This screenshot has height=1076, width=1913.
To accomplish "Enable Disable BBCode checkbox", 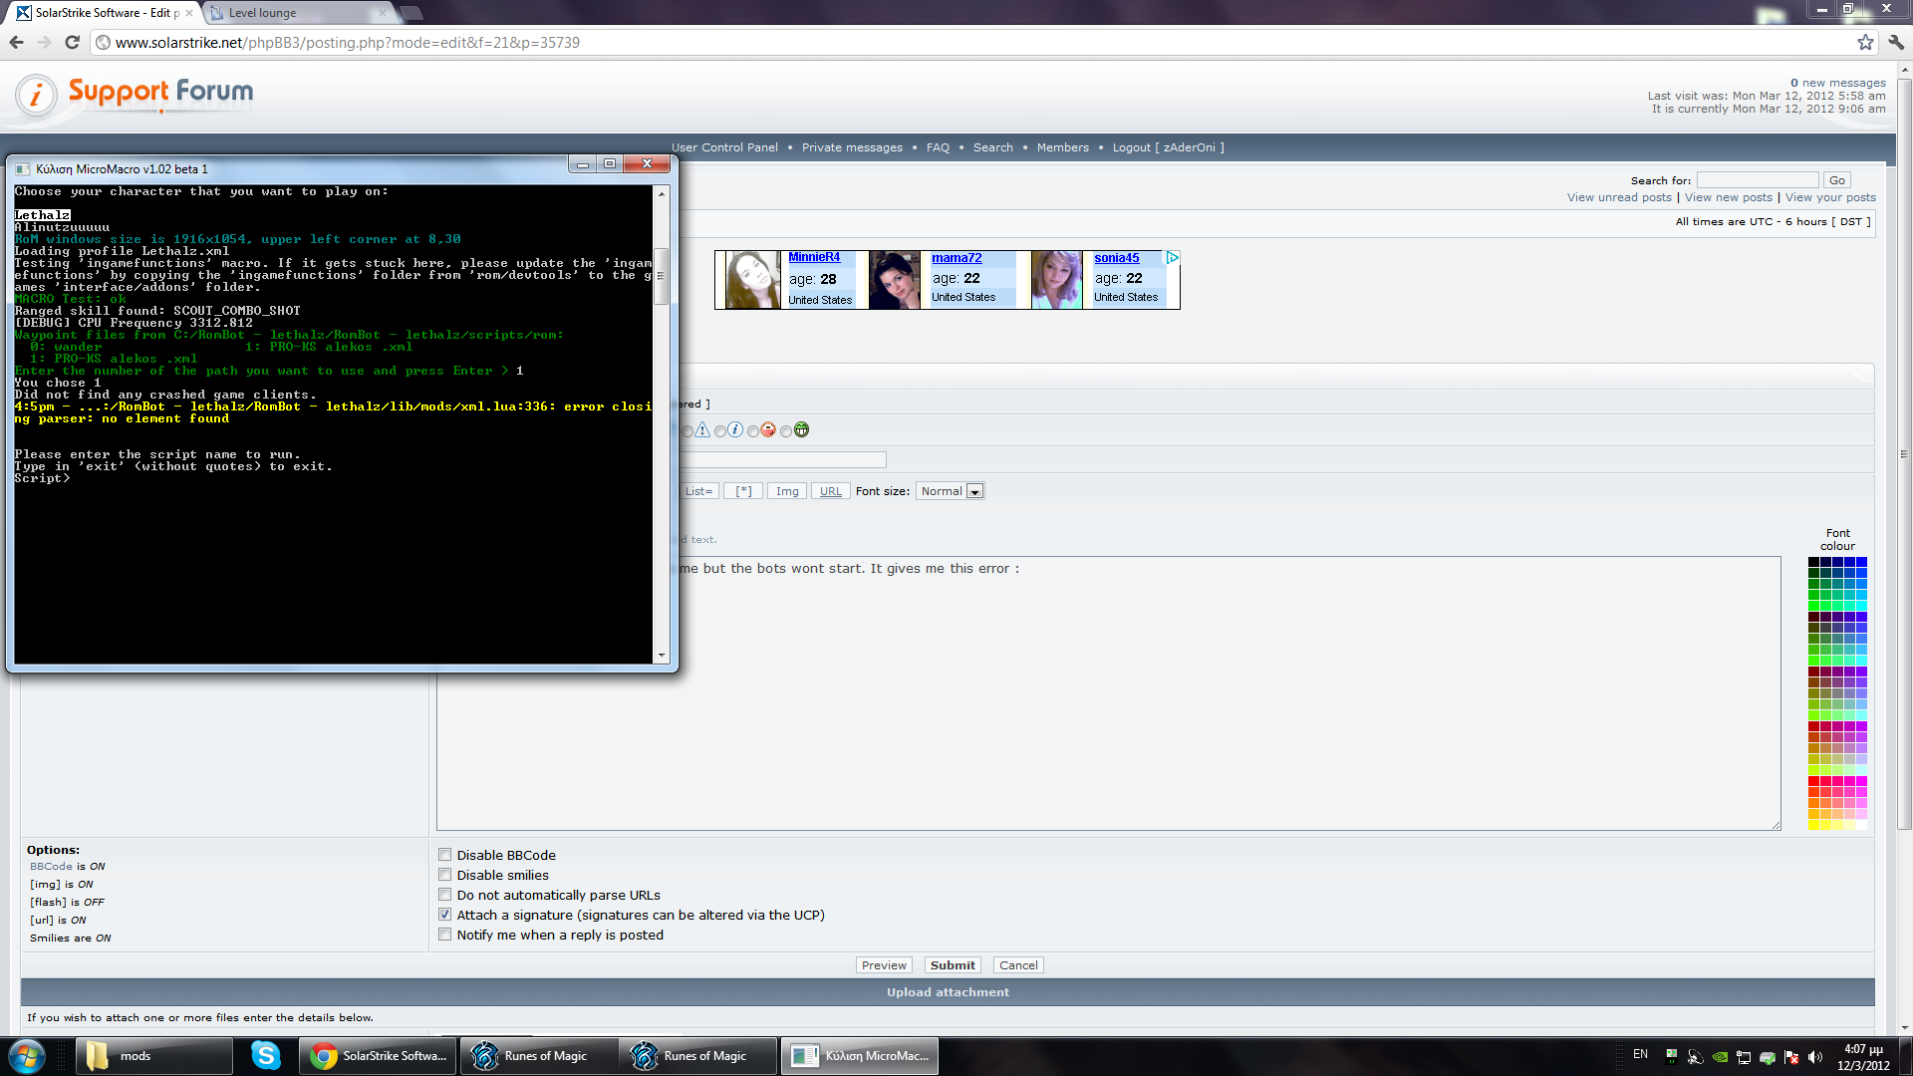I will coord(445,855).
